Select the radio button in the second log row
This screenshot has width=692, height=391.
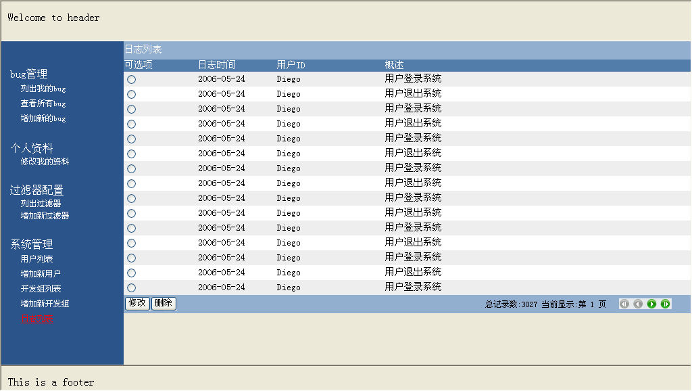[132, 95]
